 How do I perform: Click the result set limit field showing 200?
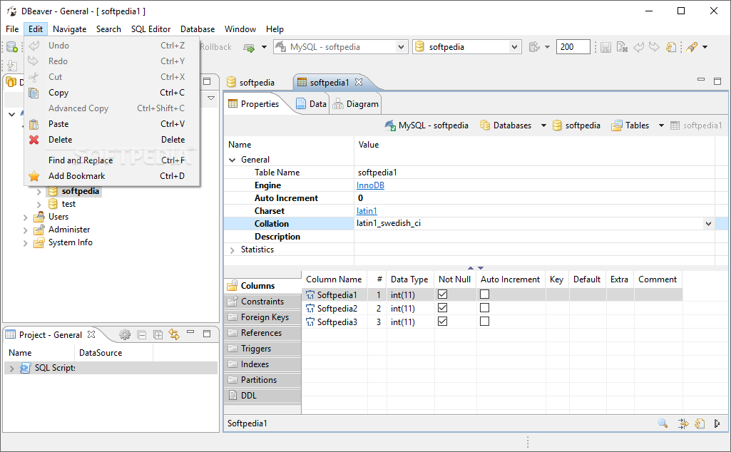pyautogui.click(x=573, y=47)
